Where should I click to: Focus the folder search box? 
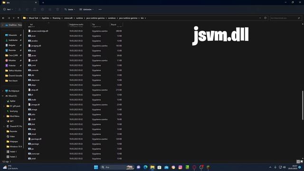coord(285,18)
